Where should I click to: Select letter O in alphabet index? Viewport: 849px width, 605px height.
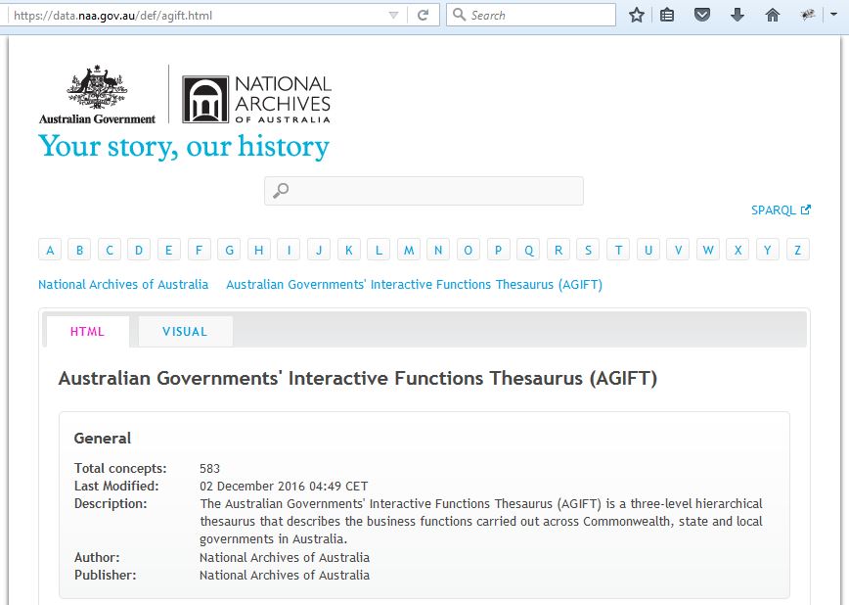(x=469, y=250)
